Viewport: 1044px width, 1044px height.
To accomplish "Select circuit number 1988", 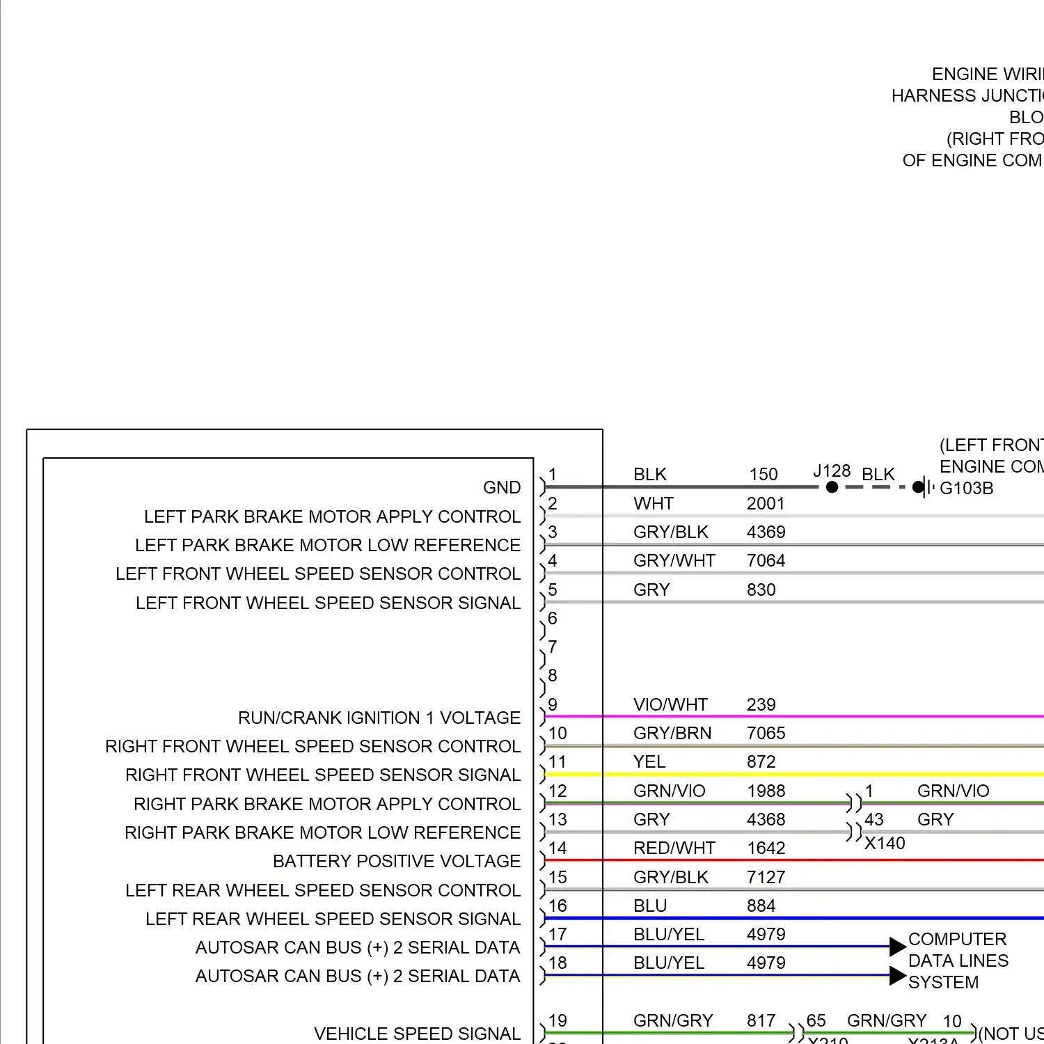I will (x=766, y=791).
